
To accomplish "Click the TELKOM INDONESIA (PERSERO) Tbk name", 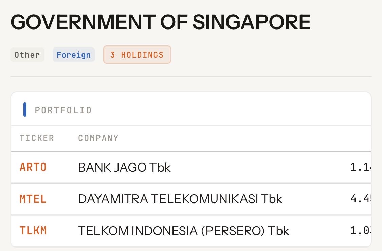I will pyautogui.click(x=183, y=231).
